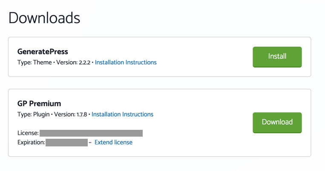Click page background below GP Premium card
The height and width of the screenshot is (171, 325).
pyautogui.click(x=162, y=164)
